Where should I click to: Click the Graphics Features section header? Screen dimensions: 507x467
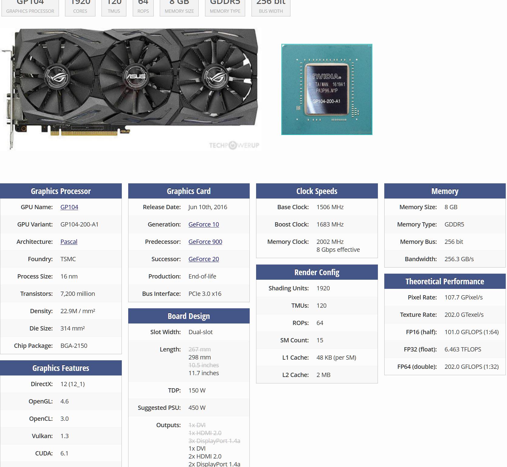(x=61, y=368)
